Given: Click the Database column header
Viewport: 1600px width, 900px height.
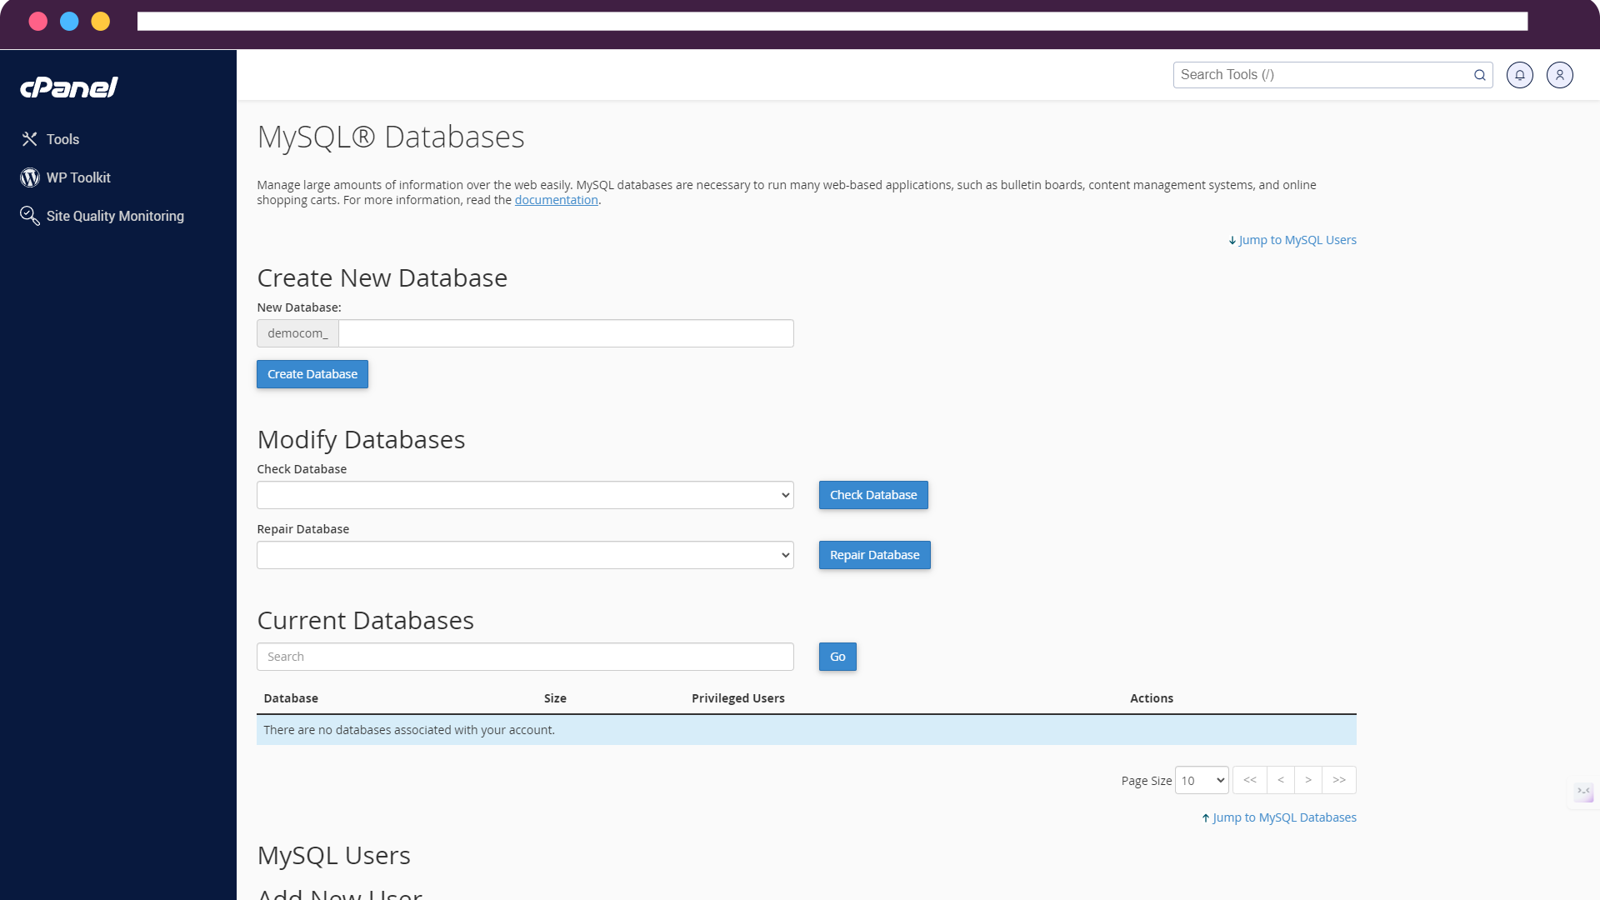Looking at the screenshot, I should (x=291, y=698).
